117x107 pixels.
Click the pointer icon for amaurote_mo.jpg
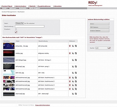[x=73, y=46]
